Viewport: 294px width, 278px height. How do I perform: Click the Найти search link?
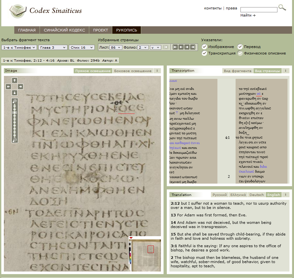pyautogui.click(x=248, y=15)
